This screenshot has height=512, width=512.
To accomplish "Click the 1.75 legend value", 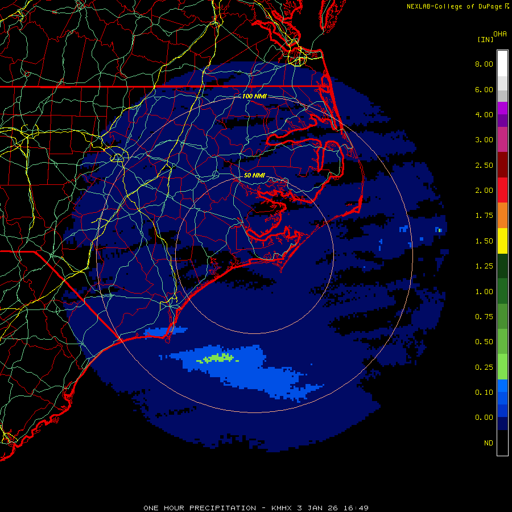I will click(484, 216).
